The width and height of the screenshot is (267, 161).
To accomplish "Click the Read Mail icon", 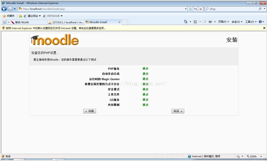I will (204, 22).
